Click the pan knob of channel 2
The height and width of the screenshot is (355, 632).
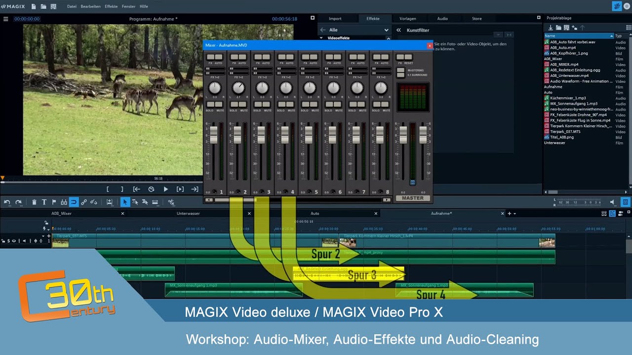(238, 88)
